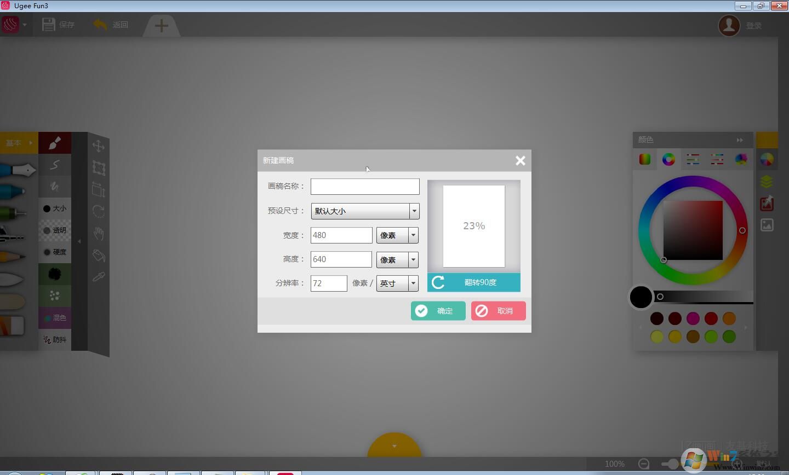Select the paint bucket fill tool
This screenshot has height=475, width=789.
click(99, 256)
